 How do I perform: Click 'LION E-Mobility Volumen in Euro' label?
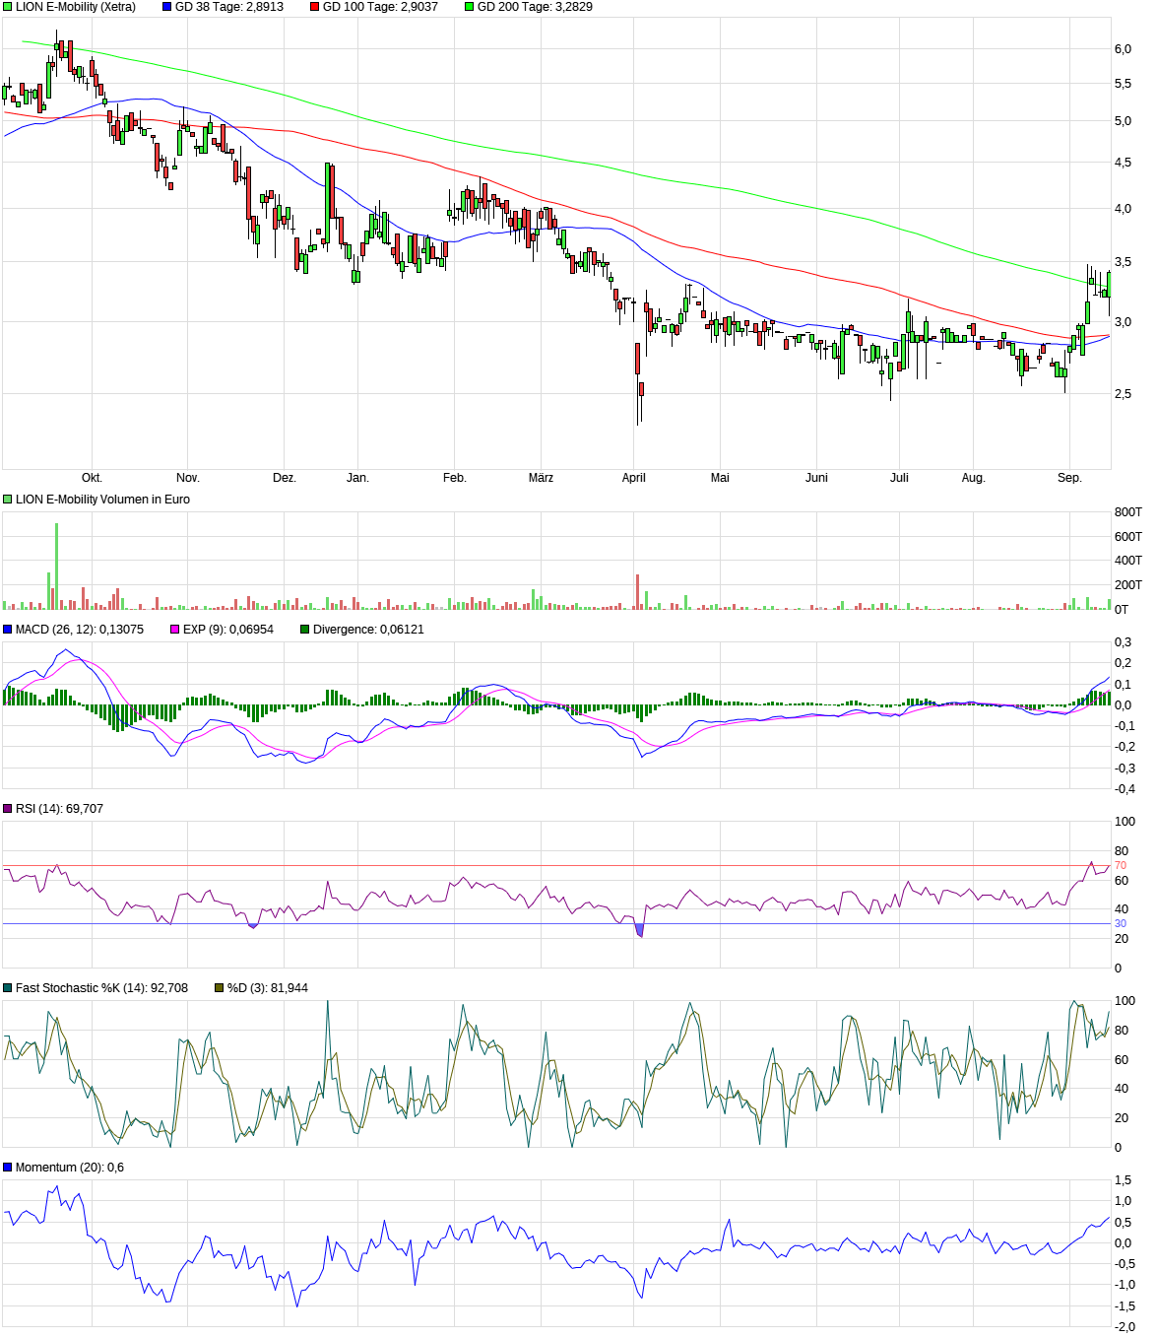point(102,500)
